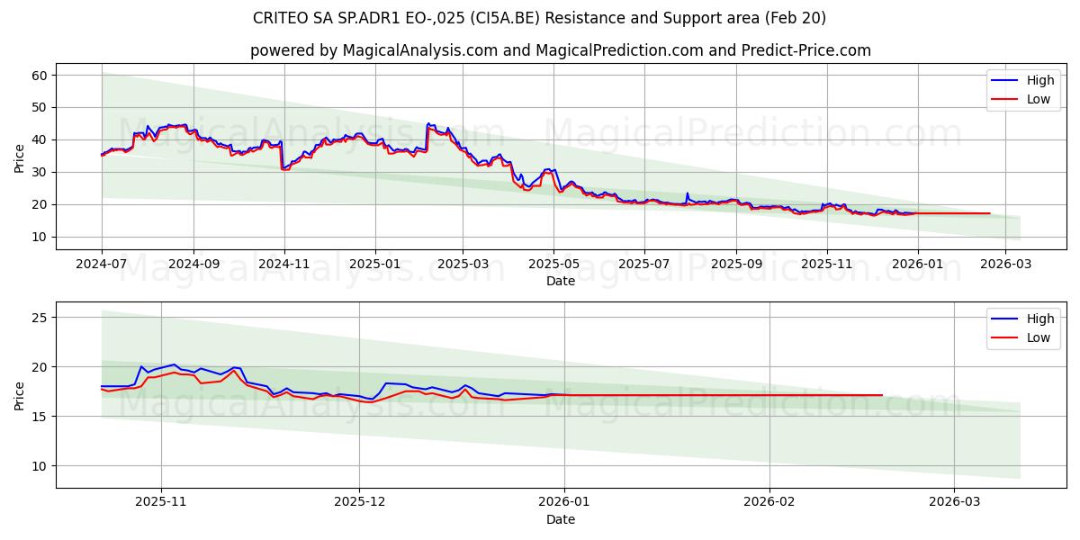Click the '2025-12' x-axis label on bottom chart

359,503
